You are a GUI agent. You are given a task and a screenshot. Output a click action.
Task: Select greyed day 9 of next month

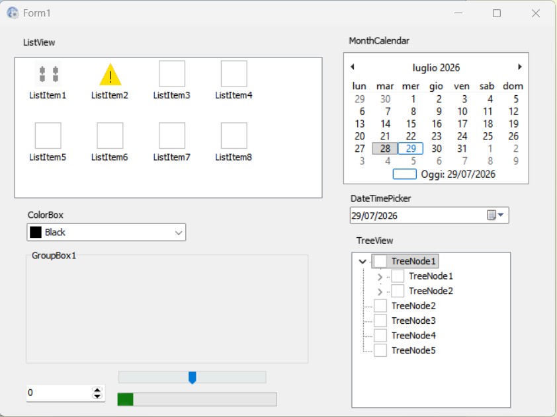click(x=516, y=161)
